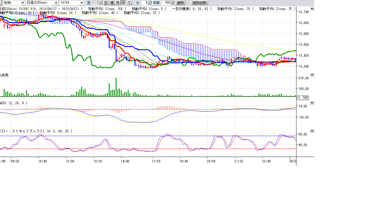
Task: Switch chart to monthly (月) timeframe
Action: 117,3
